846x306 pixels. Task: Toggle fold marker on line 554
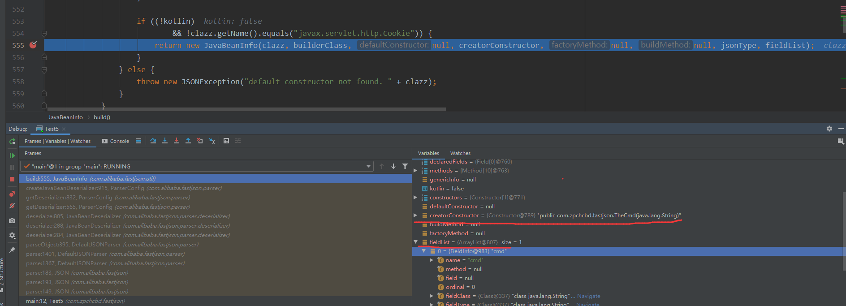point(44,33)
